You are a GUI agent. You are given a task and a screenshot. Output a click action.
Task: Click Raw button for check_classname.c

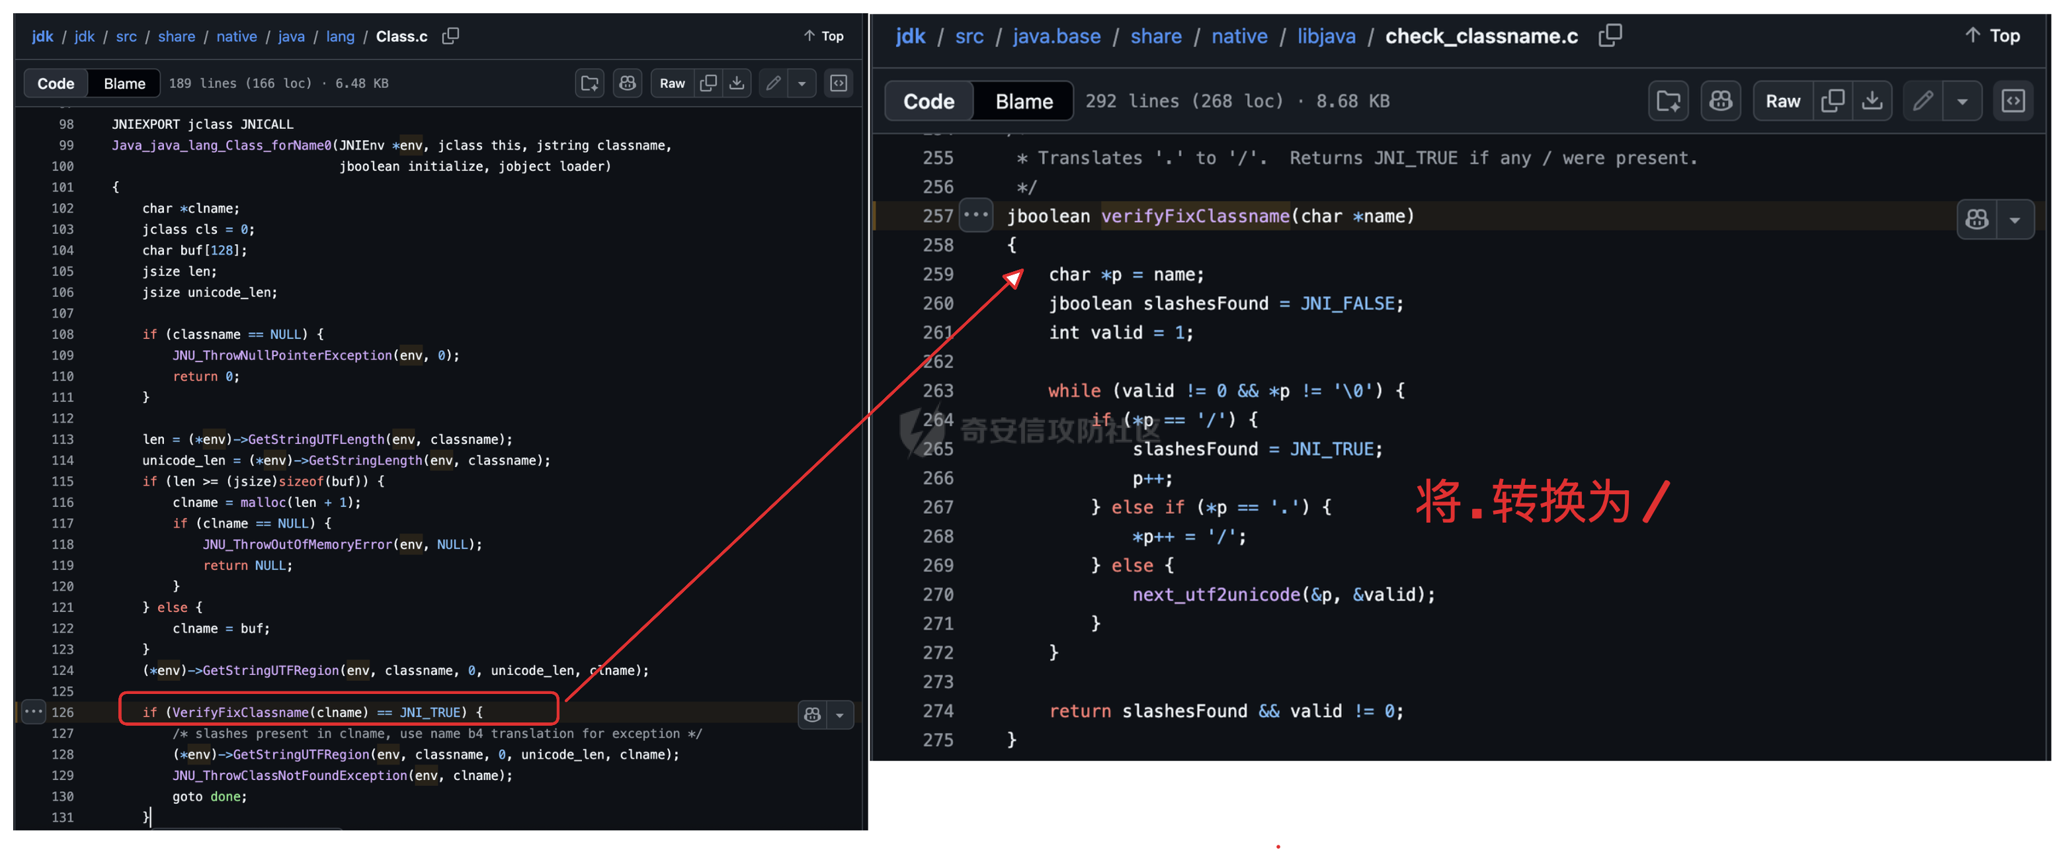[x=1783, y=101]
